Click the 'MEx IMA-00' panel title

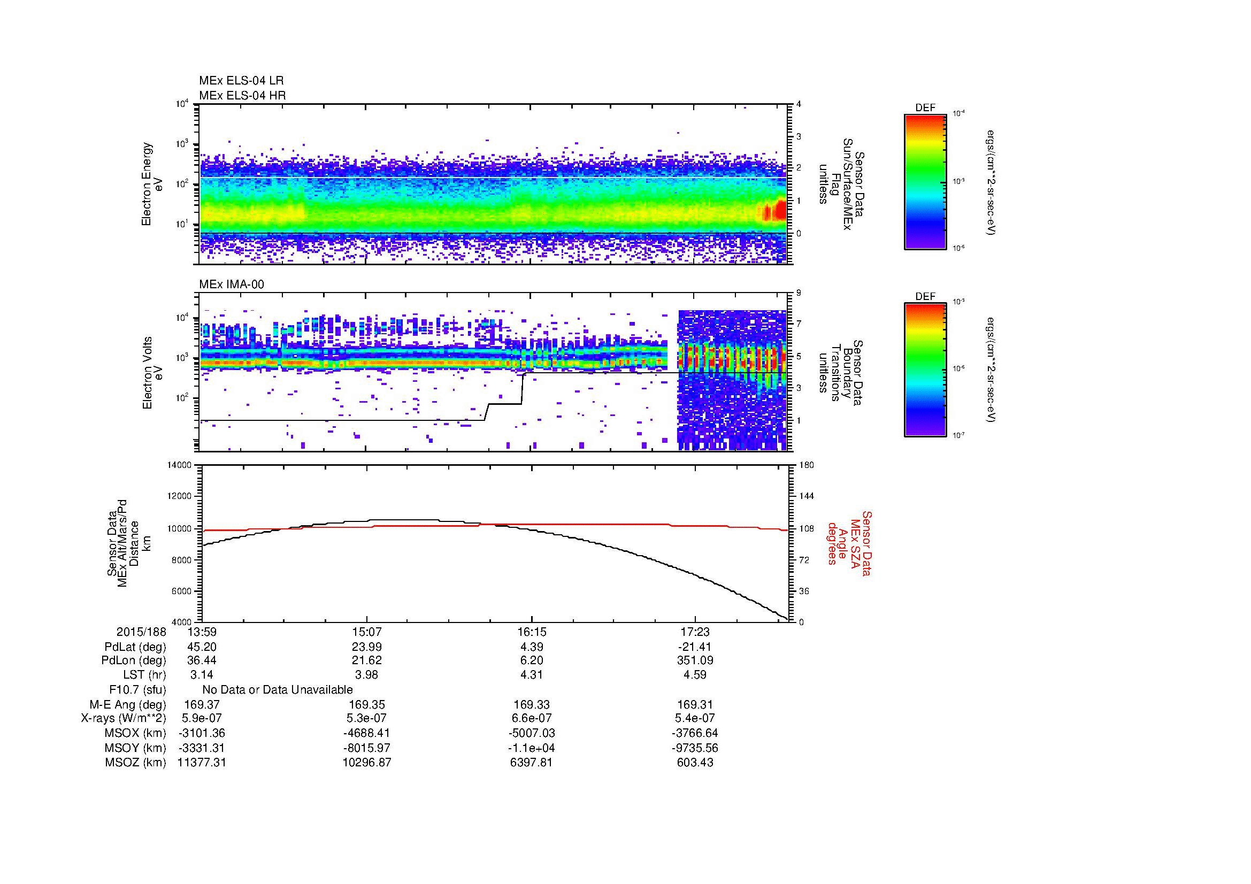pos(232,285)
